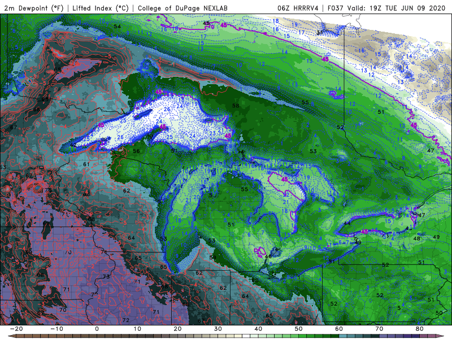
Task: Click the black dewpoint value '59' on the map
Action: tap(213, 258)
